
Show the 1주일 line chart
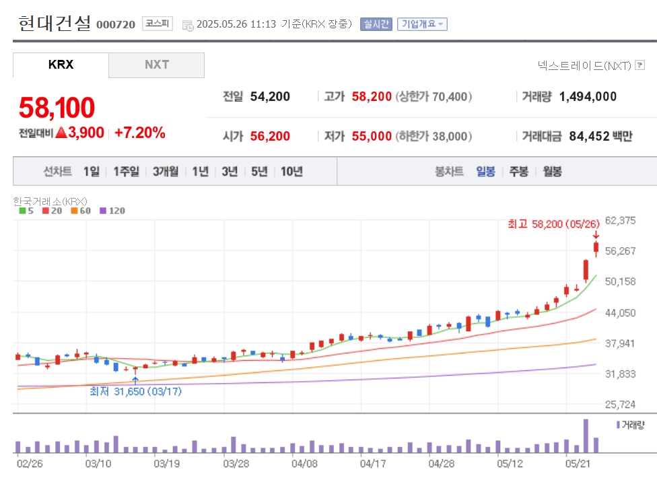click(126, 171)
